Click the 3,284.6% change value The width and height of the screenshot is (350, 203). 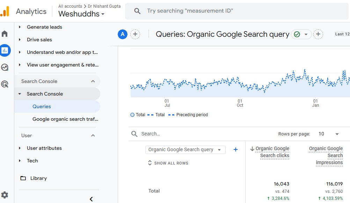278,198
